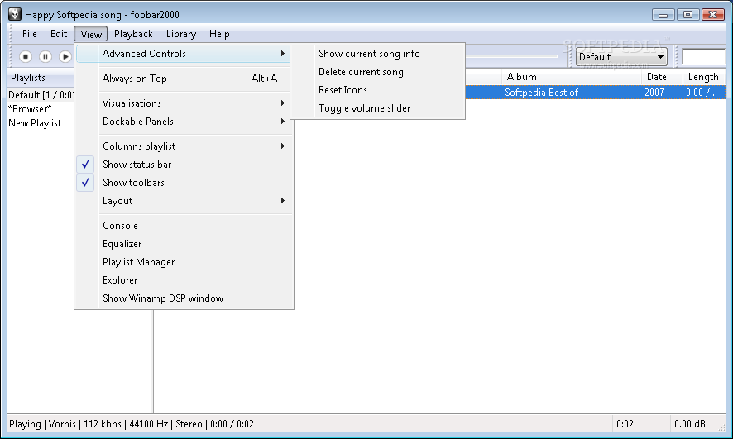Select New Playlist in sidebar
Image resolution: width=733 pixels, height=439 pixels.
coord(35,123)
